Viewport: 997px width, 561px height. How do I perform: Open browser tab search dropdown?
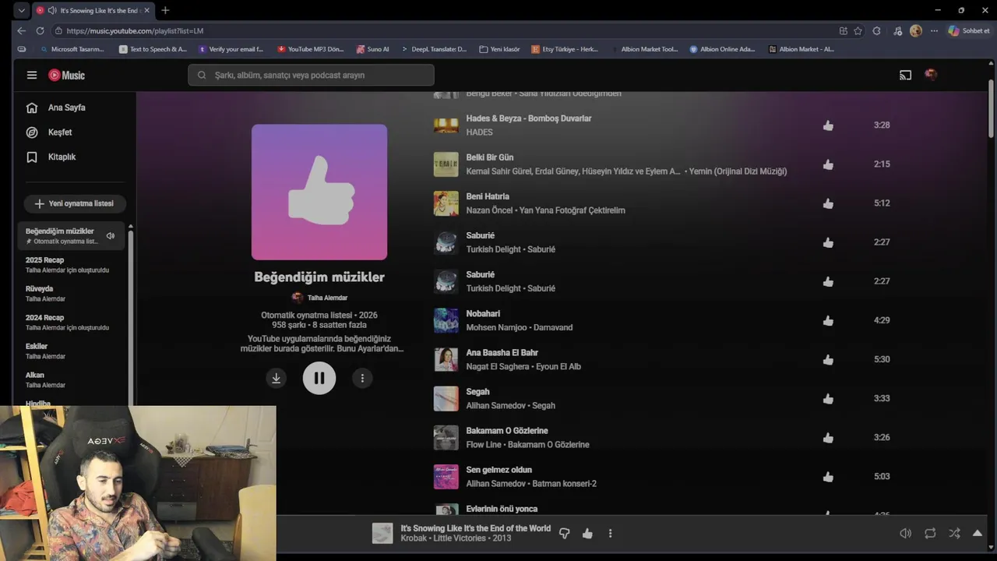pos(21,10)
